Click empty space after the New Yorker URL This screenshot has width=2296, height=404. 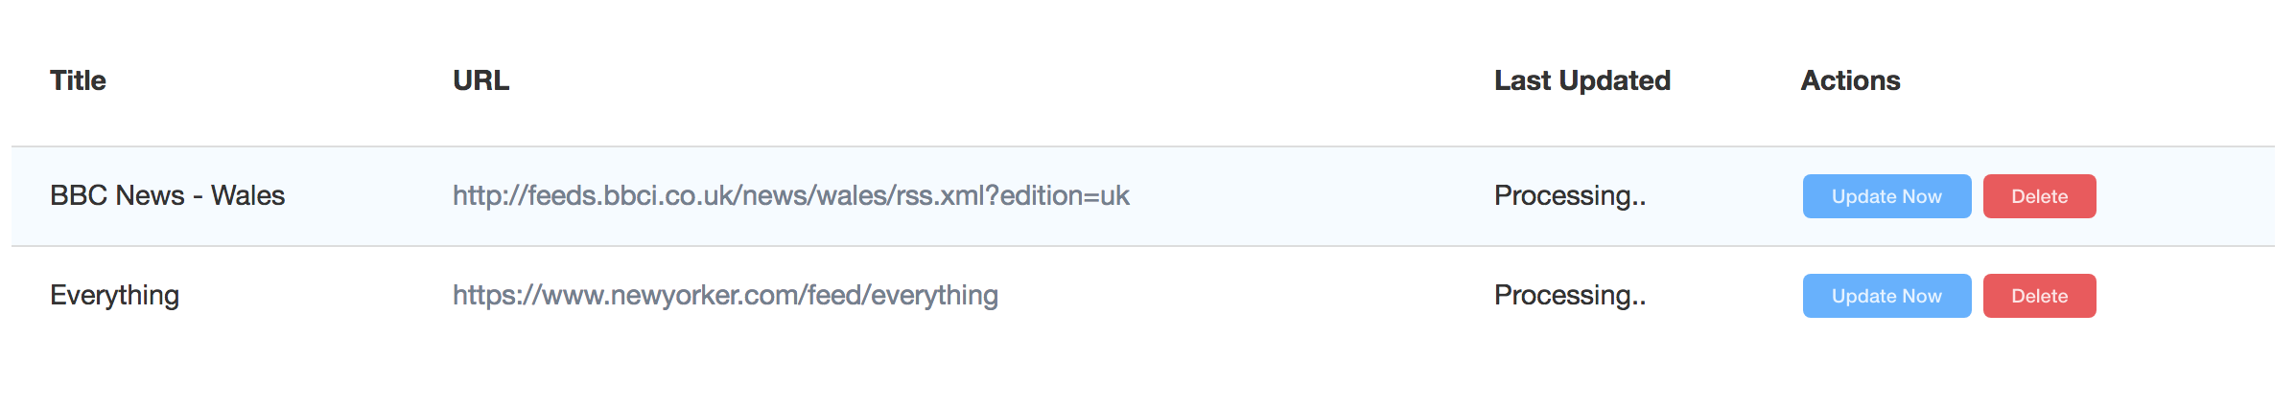[1237, 295]
